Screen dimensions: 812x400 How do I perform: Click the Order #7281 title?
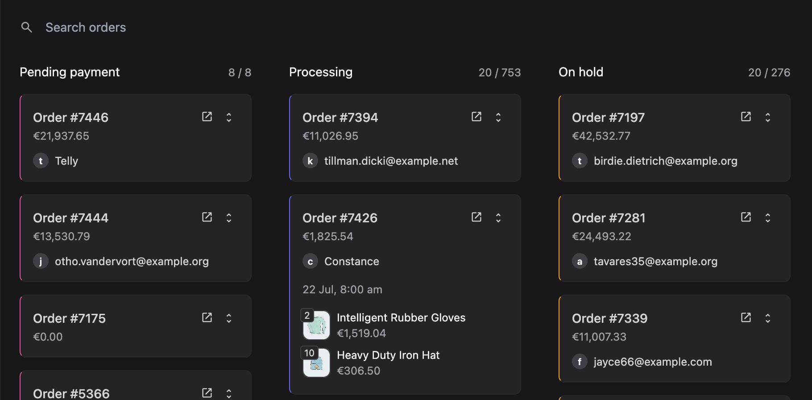609,218
